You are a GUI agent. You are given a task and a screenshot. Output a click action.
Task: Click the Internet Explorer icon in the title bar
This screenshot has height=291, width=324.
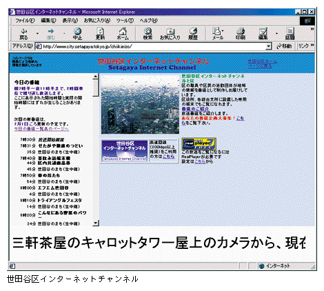pyautogui.click(x=12, y=12)
